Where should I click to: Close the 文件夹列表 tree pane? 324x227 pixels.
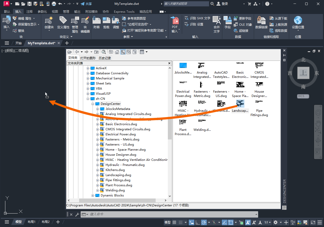point(170,63)
